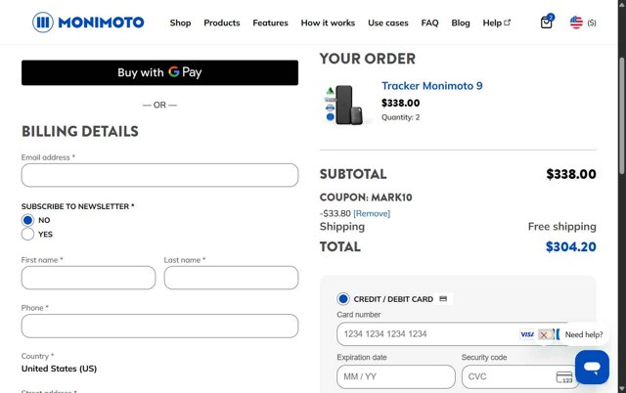This screenshot has height=393, width=626.
Task: Open the chat support bubble
Action: [592, 367]
